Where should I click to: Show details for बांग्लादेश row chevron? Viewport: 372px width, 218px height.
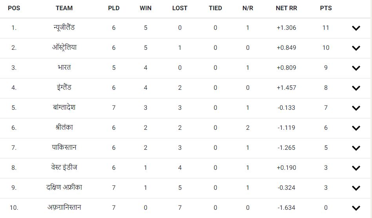[356, 108]
